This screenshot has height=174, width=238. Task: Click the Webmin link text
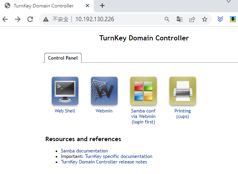click(x=104, y=111)
